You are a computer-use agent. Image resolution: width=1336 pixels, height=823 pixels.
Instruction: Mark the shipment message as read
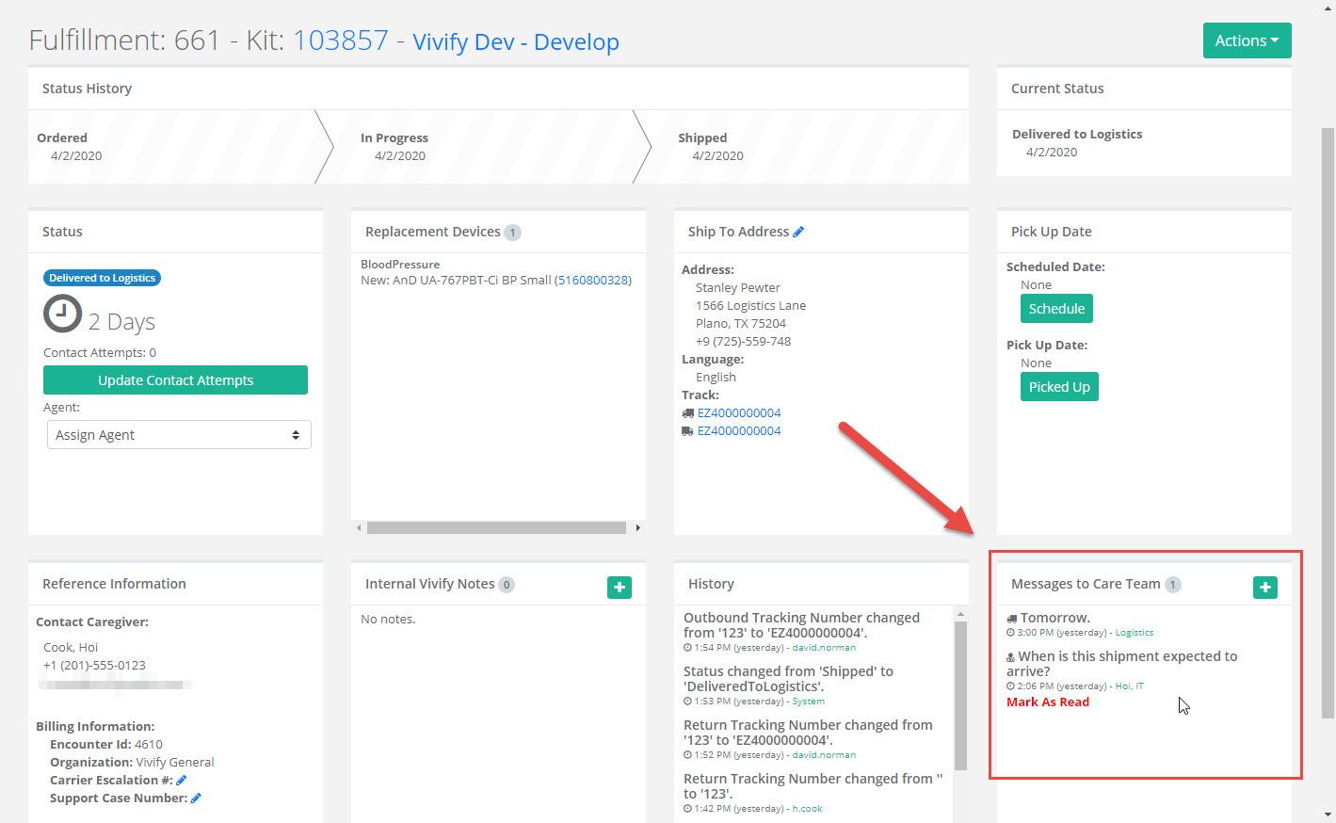[x=1048, y=702]
